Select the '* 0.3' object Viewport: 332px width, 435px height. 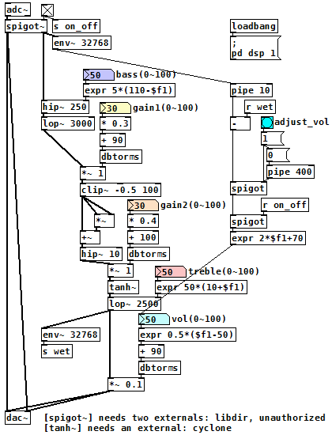click(x=115, y=123)
